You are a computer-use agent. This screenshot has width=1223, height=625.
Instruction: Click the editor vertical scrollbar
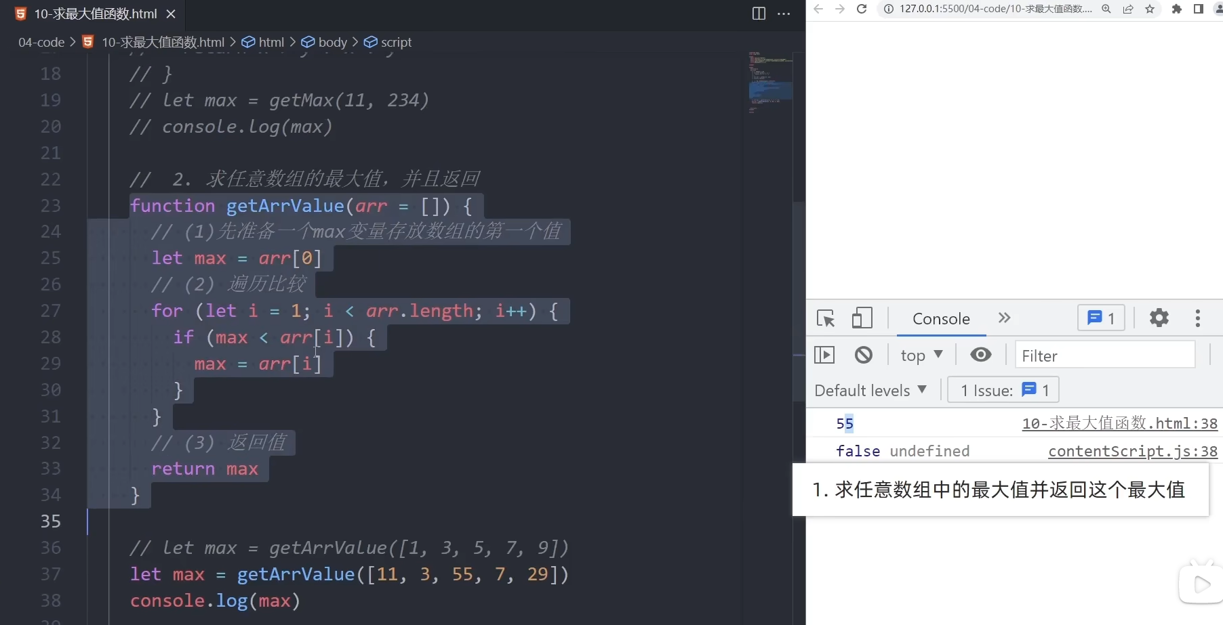tap(799, 301)
